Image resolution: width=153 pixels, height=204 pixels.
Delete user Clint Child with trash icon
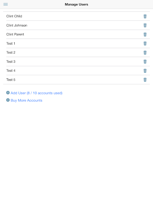click(145, 16)
